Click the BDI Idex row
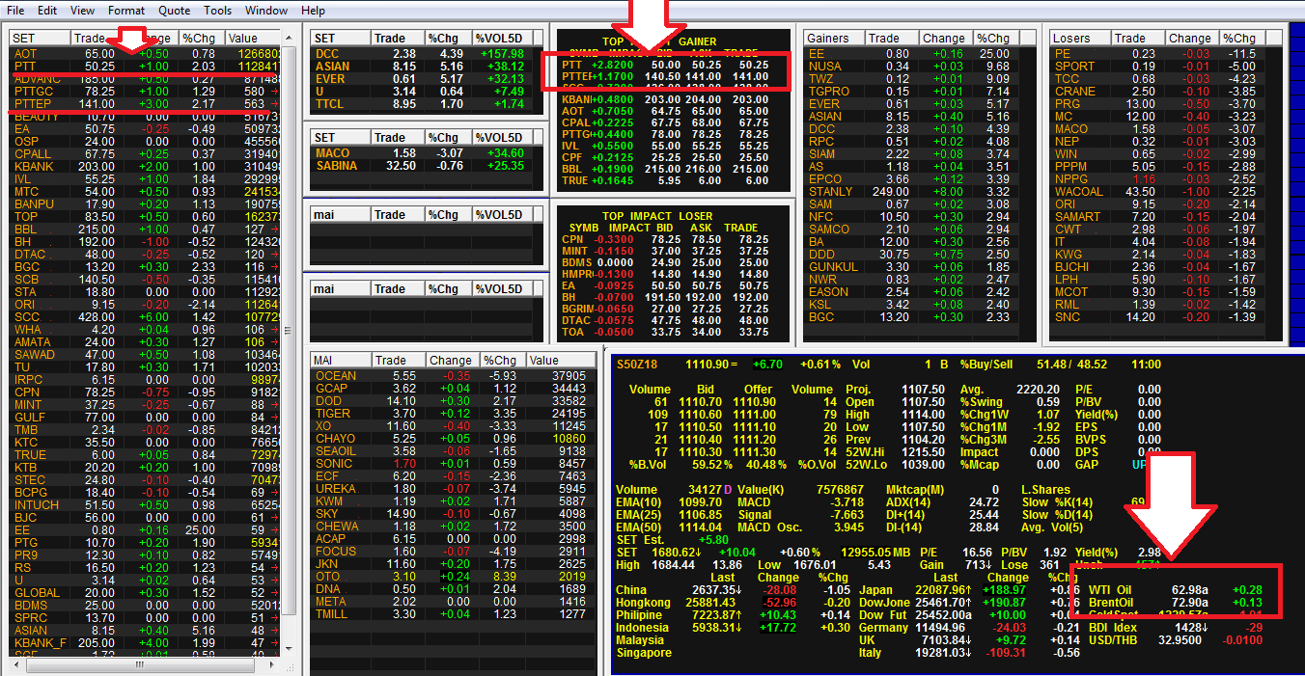 (1176, 627)
